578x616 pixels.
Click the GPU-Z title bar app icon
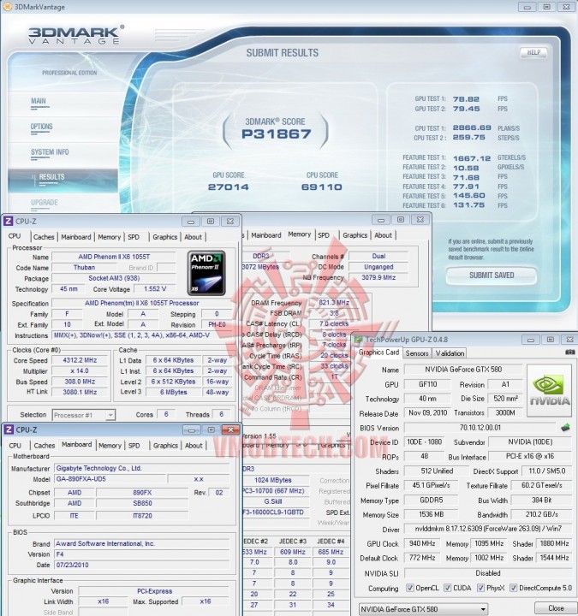[x=359, y=340]
